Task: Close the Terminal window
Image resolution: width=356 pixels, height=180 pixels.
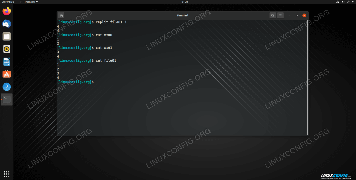Action: click(x=304, y=15)
